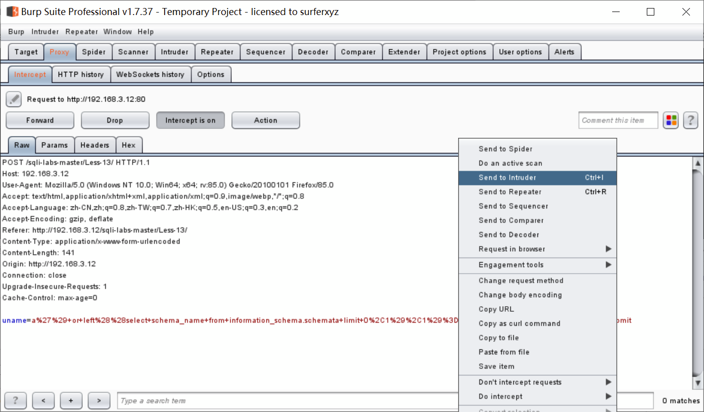This screenshot has width=704, height=412.
Task: Click the uname parameter in the request body
Action: (x=14, y=320)
